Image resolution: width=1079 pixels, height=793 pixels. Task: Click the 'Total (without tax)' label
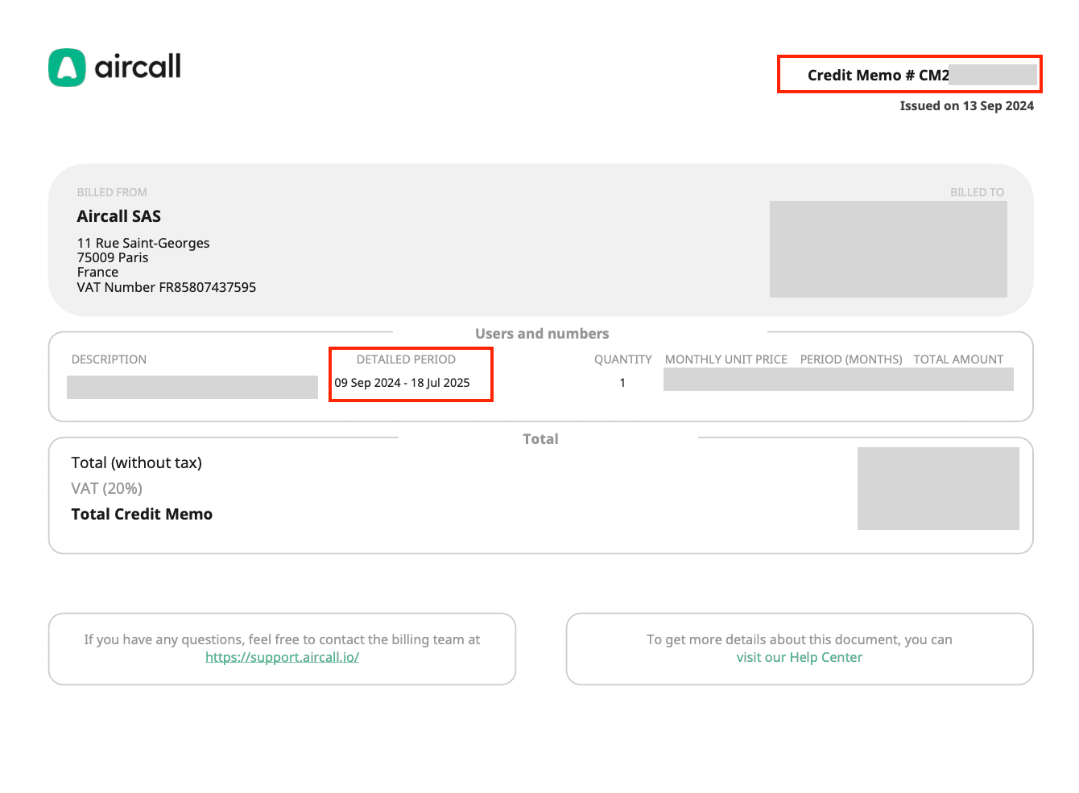136,462
